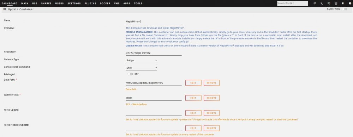The height and width of the screenshot is (137, 353).
Task: Go to the Main menu
Action: pyautogui.click(x=25, y=4)
